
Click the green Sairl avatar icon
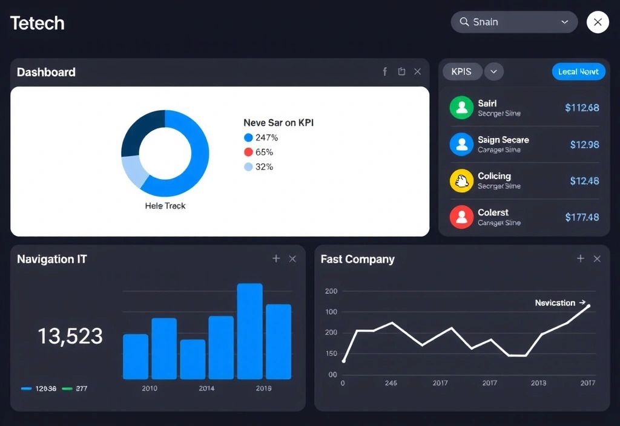pos(461,108)
